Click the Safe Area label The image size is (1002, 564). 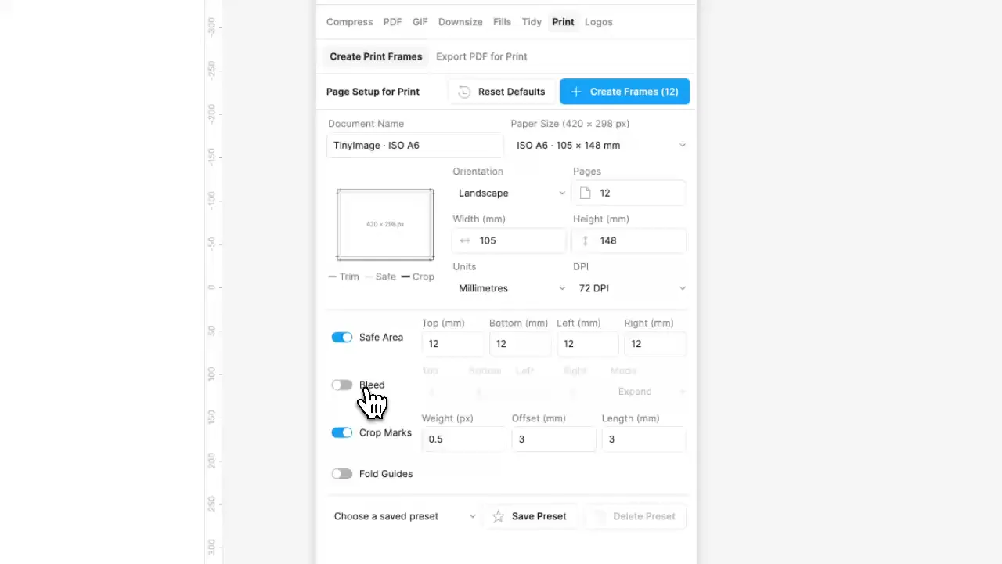tap(381, 338)
